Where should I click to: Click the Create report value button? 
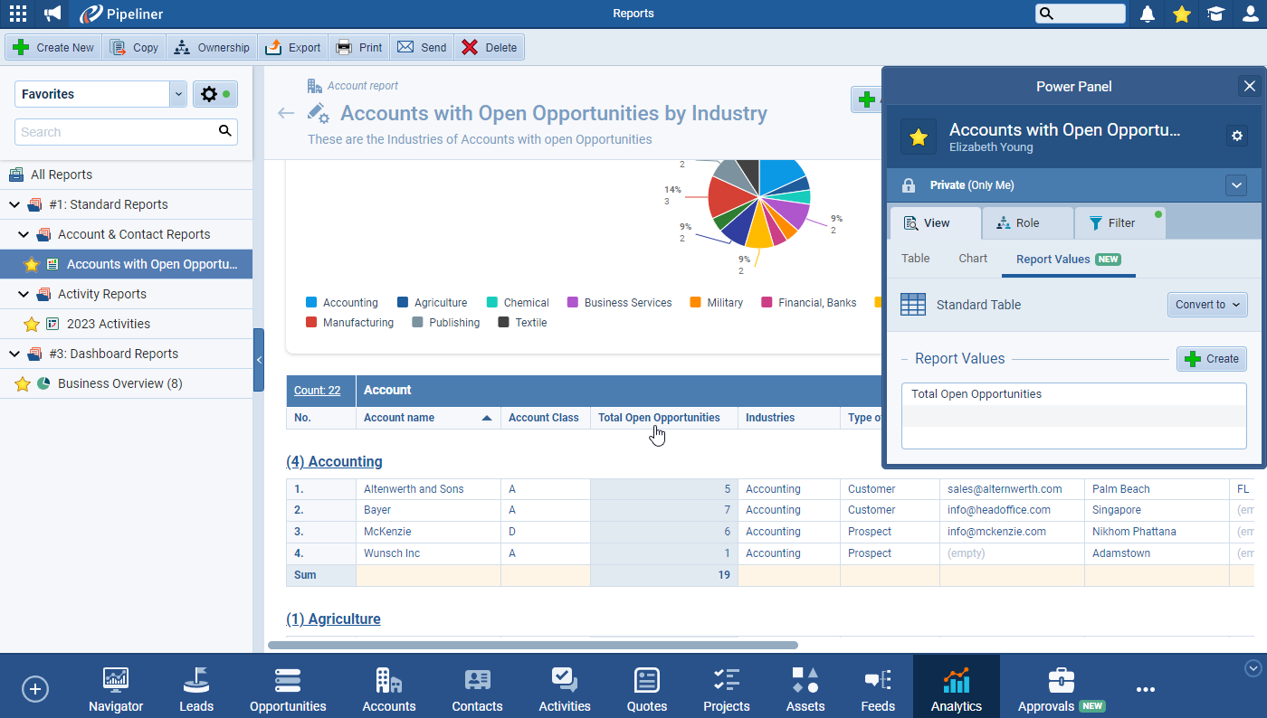click(x=1211, y=359)
